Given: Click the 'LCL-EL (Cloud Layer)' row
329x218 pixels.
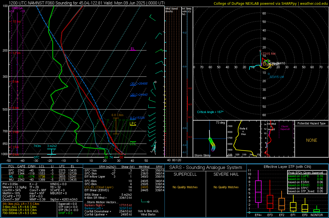Looking at the screenshot, I should tap(124, 187).
